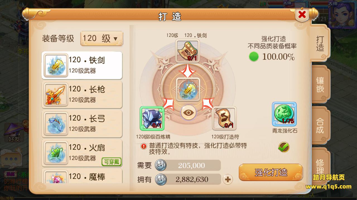357x200 pixels.
Task: Click the center 铁剑 weapon result icon
Action: coord(188,89)
